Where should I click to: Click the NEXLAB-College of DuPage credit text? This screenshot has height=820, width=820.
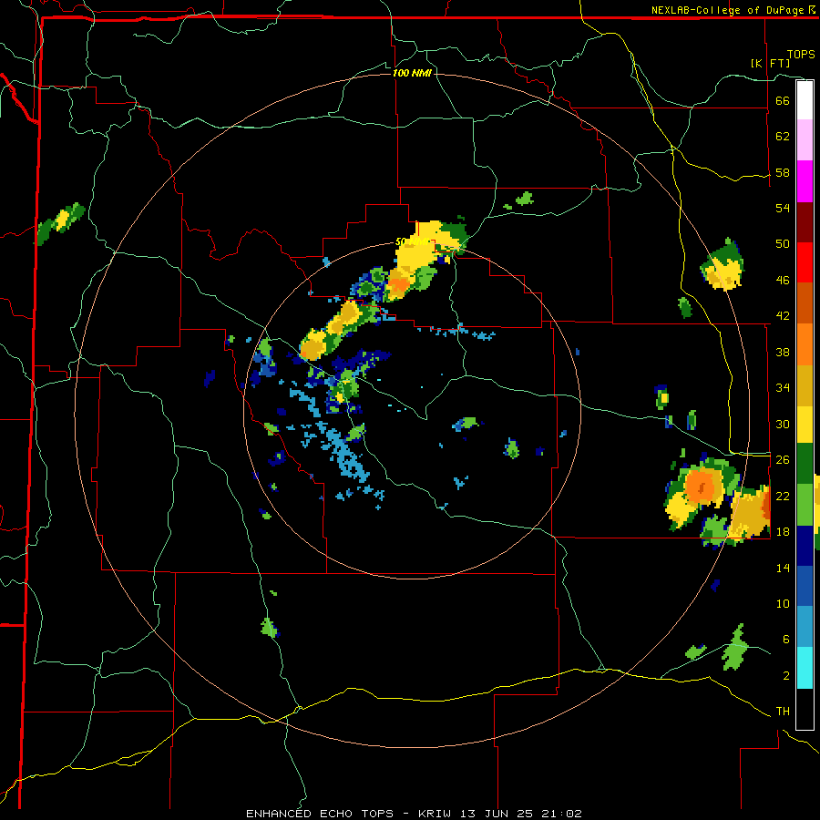tap(729, 10)
